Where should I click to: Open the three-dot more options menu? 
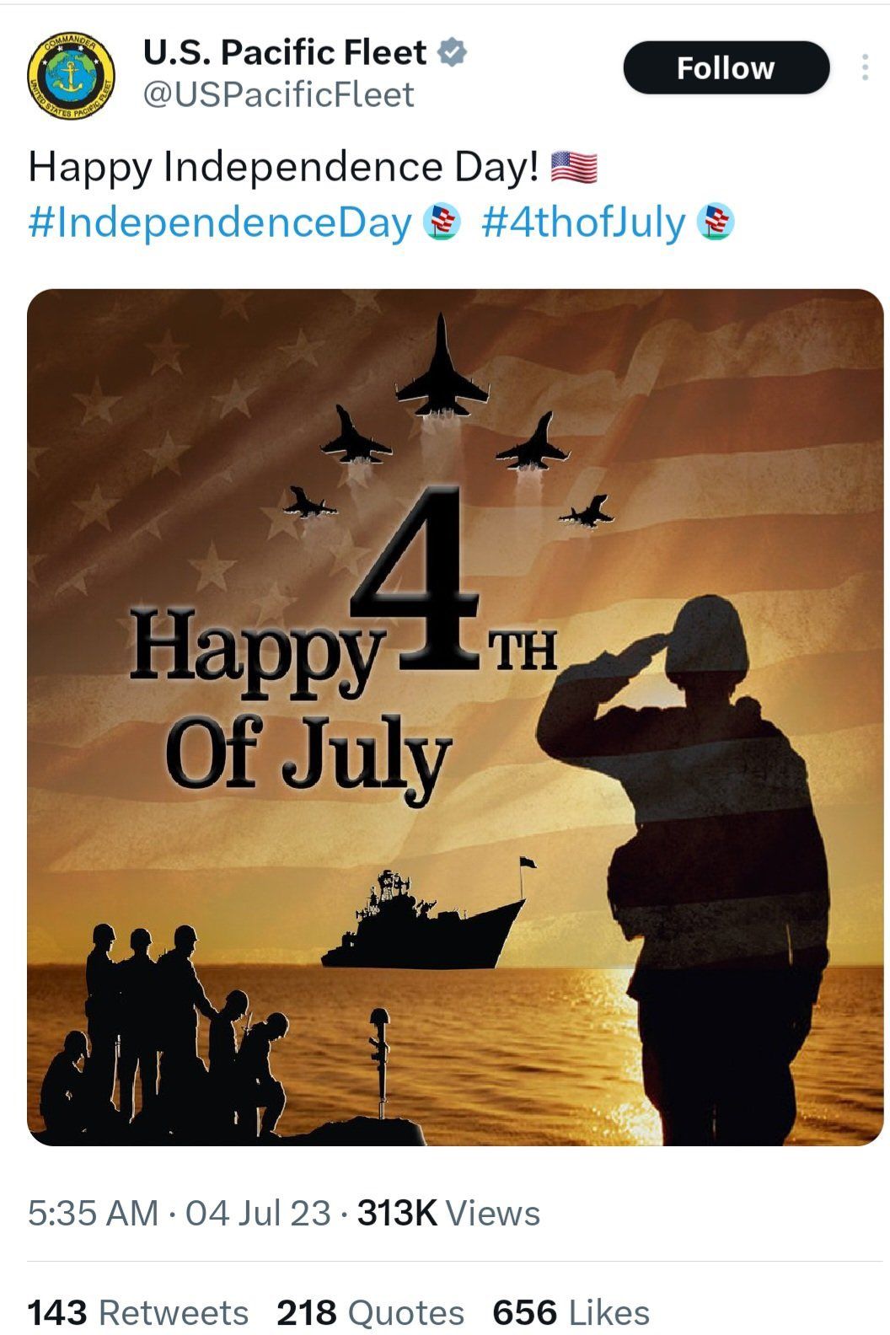865,67
